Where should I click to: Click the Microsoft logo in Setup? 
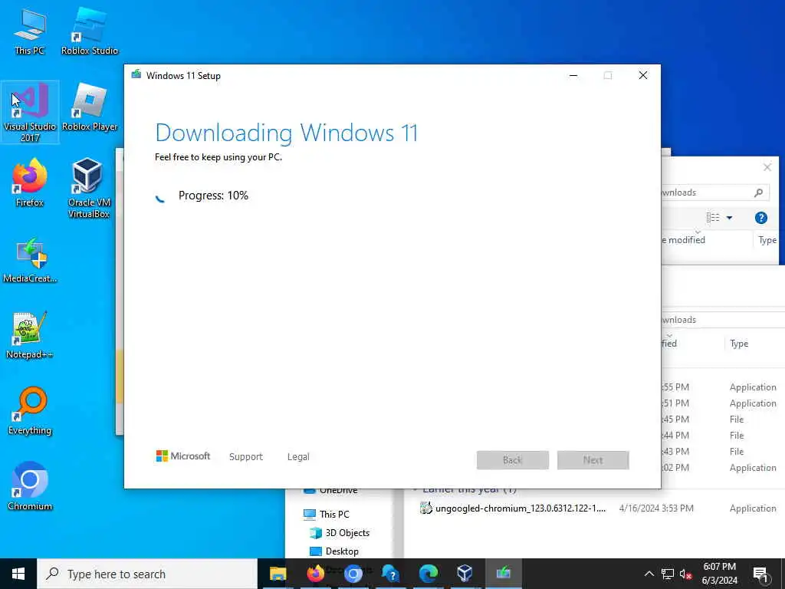182,456
